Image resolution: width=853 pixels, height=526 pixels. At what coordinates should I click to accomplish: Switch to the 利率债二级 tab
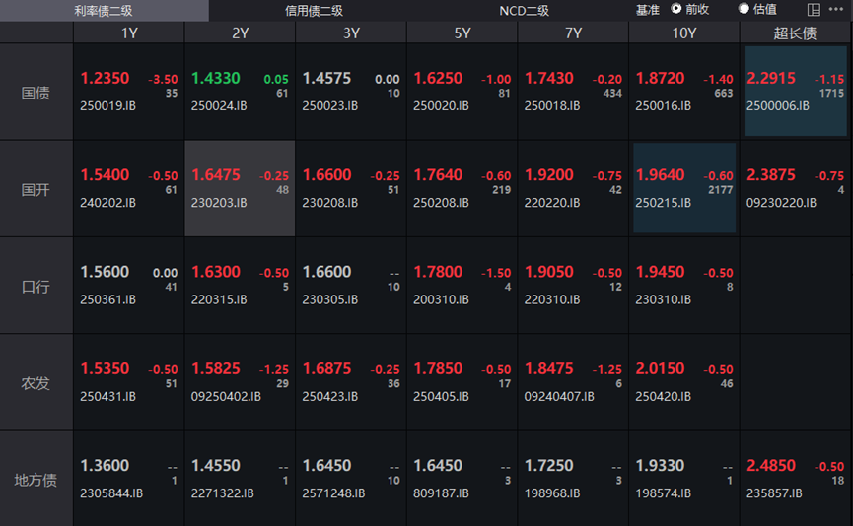tap(104, 10)
